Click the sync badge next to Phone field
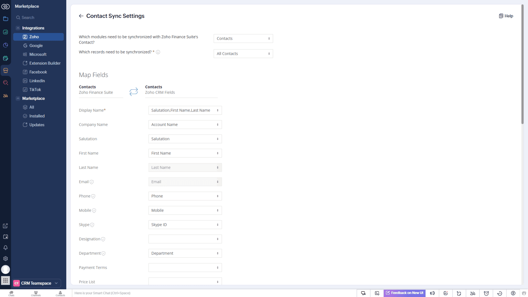Screen dimensions: 528x297 tap(93, 196)
